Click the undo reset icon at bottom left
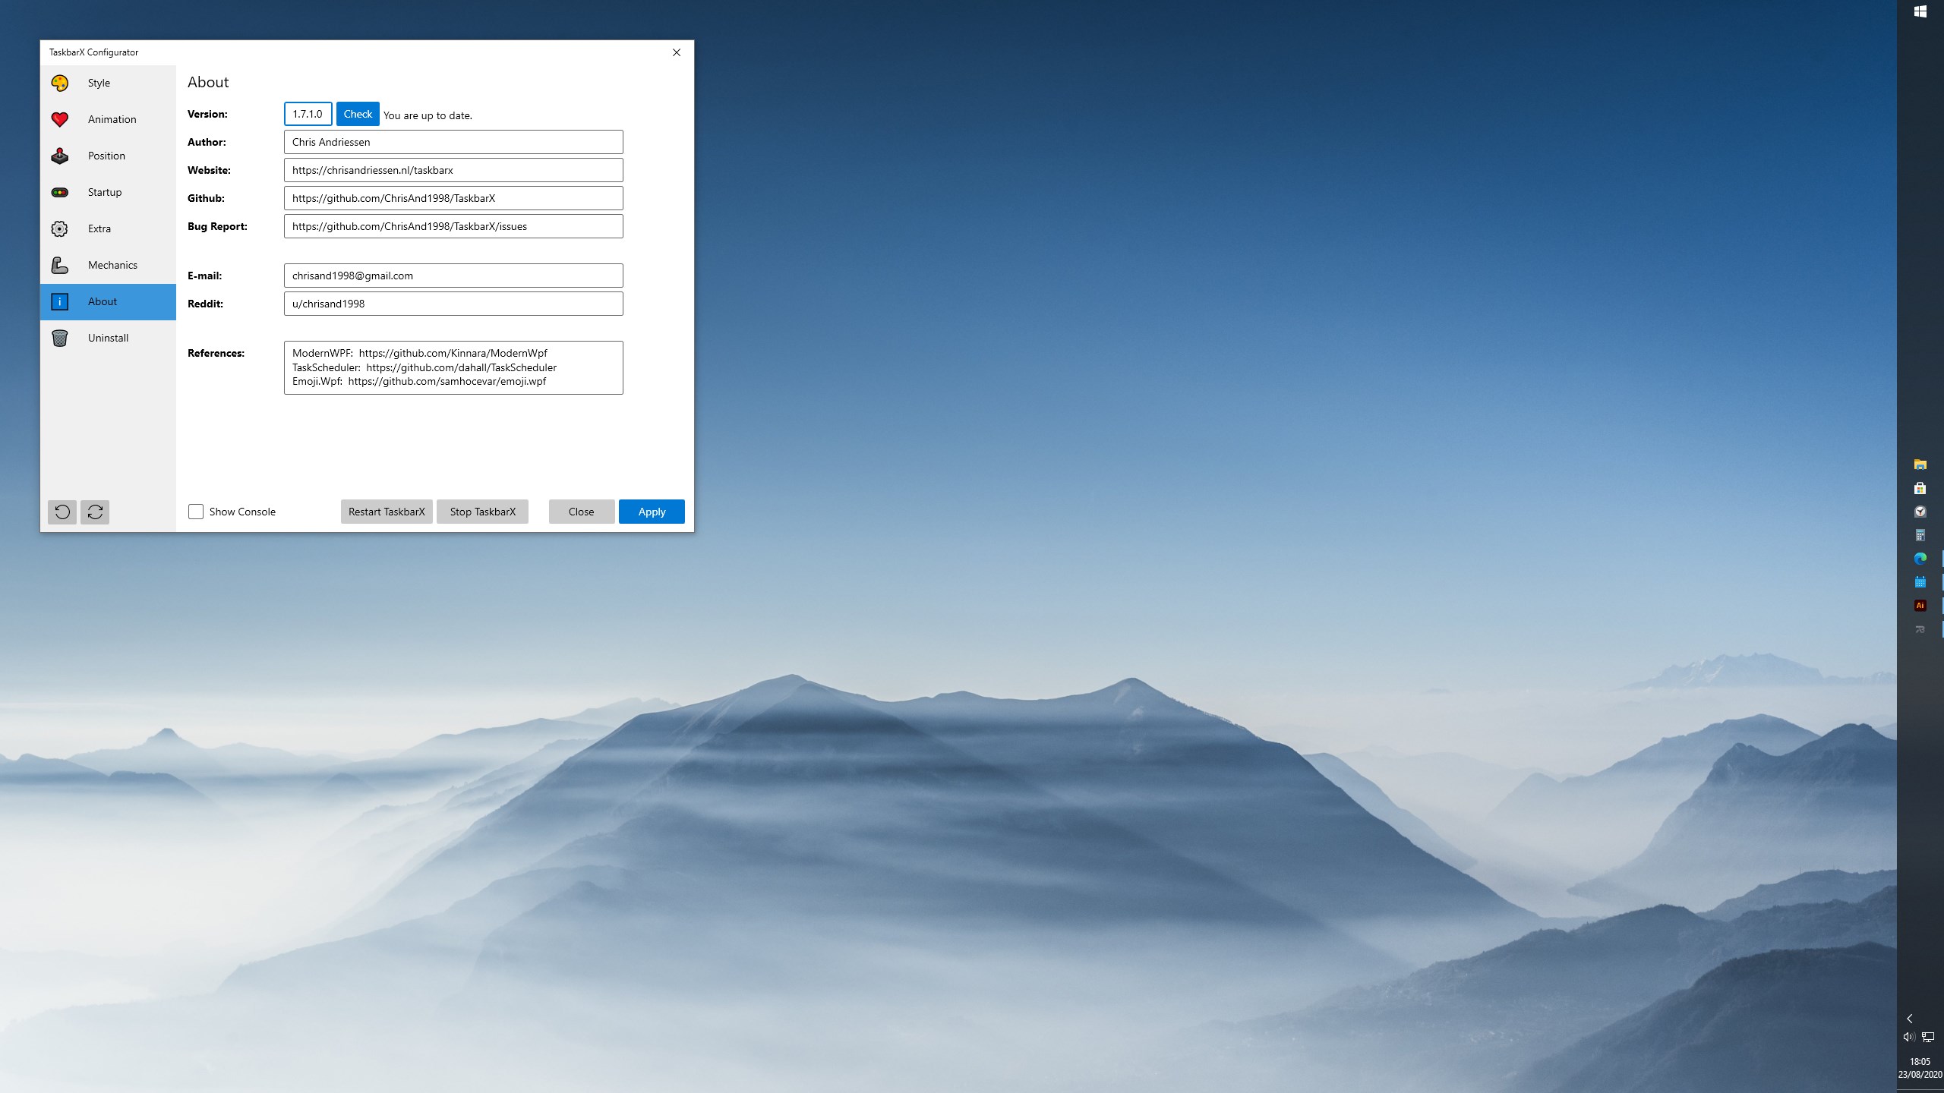The width and height of the screenshot is (1944, 1093). click(64, 512)
